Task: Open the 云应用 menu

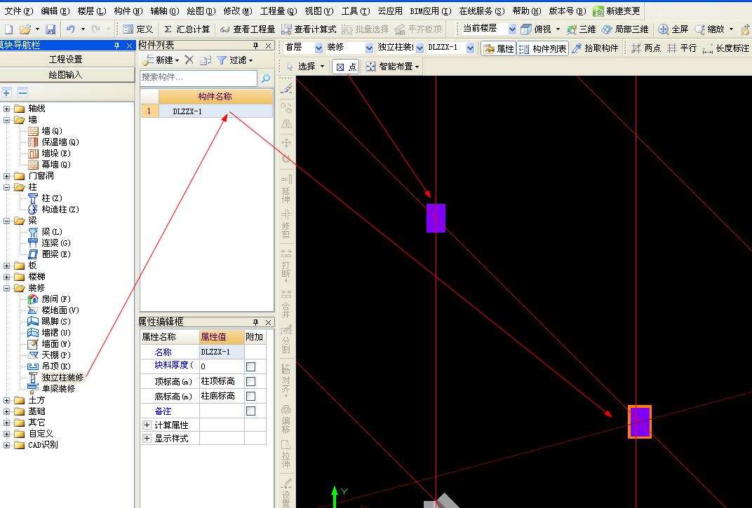Action: [x=390, y=11]
